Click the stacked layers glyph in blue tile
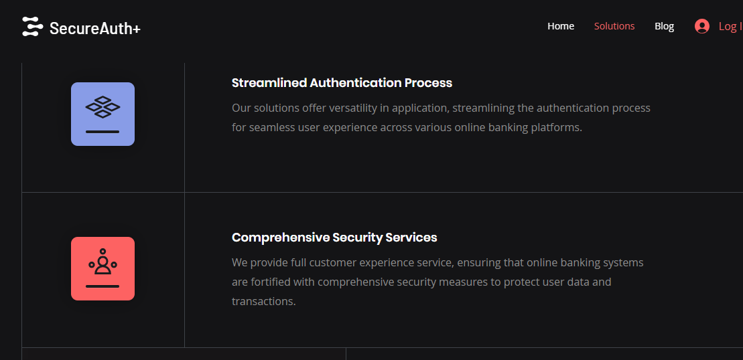743x360 pixels. 103,106
